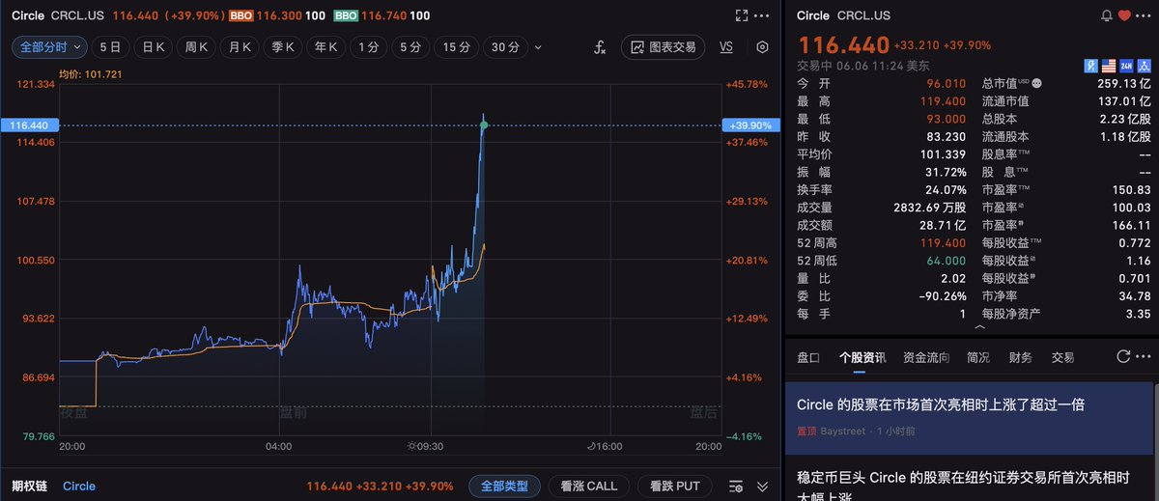1159x501 pixels.
Task: Click the green dot at chart line end
Action: click(484, 125)
